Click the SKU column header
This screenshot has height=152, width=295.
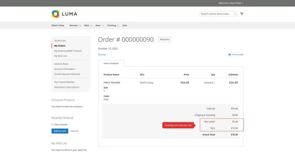coord(142,75)
